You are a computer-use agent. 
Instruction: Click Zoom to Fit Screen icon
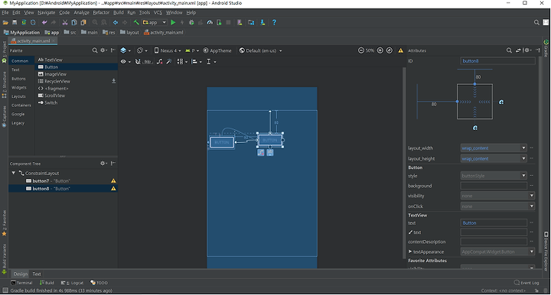click(x=389, y=50)
